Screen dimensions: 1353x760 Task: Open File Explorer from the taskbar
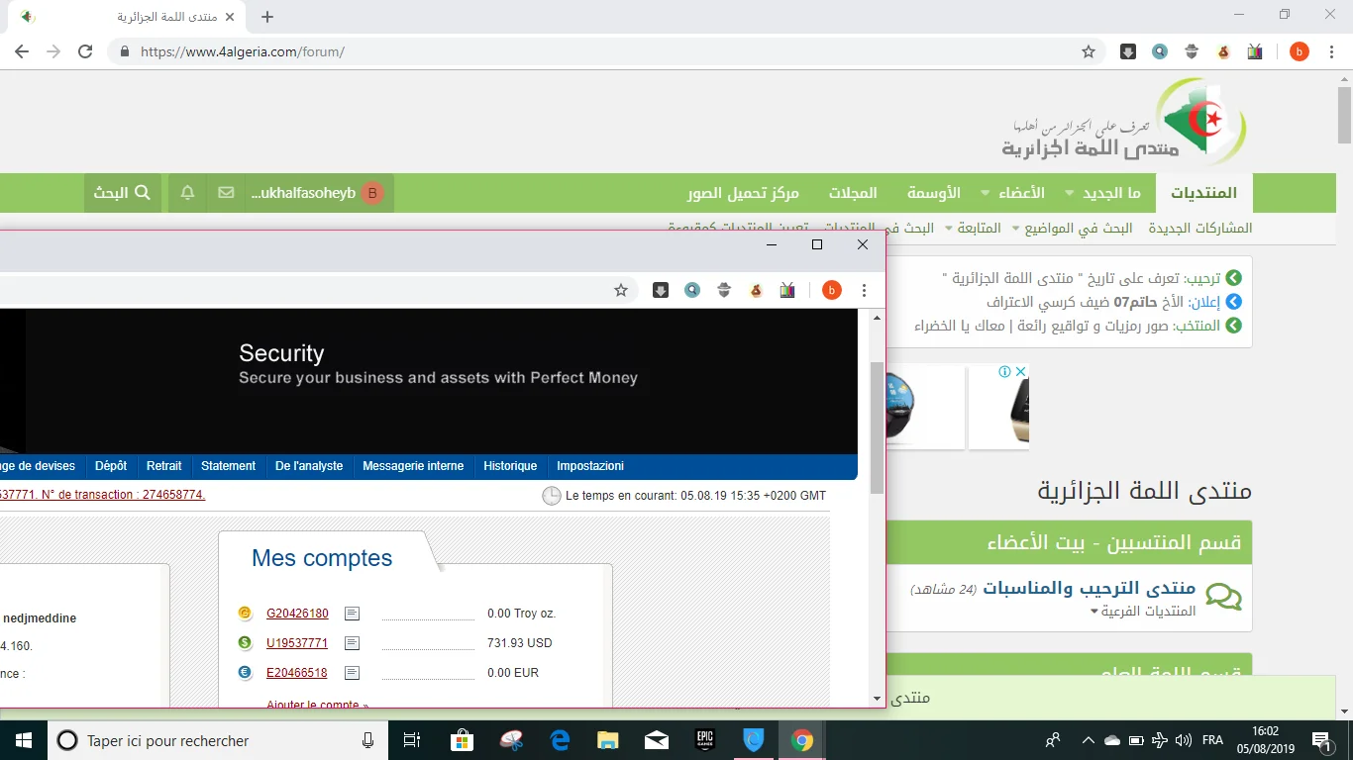click(x=607, y=740)
